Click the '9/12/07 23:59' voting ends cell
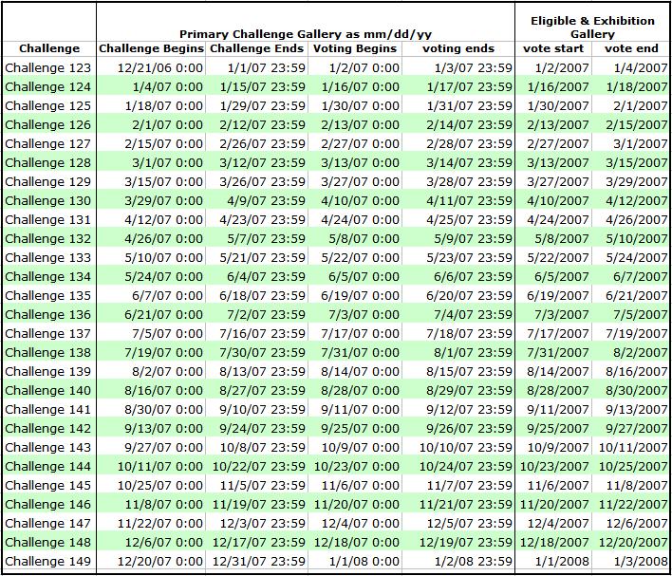The height and width of the screenshot is (576, 672). 469,409
